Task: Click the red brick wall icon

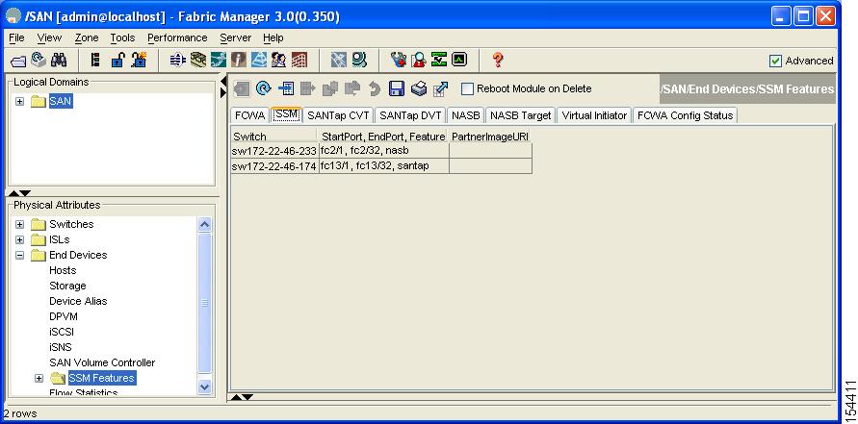Action: click(299, 61)
